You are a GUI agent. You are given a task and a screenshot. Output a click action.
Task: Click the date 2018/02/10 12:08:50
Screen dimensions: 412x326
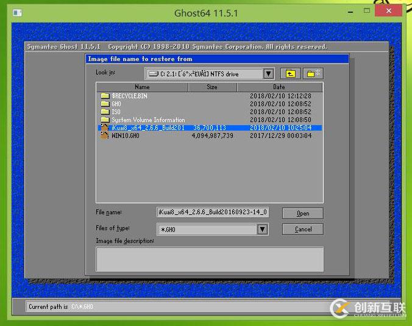coord(280,120)
